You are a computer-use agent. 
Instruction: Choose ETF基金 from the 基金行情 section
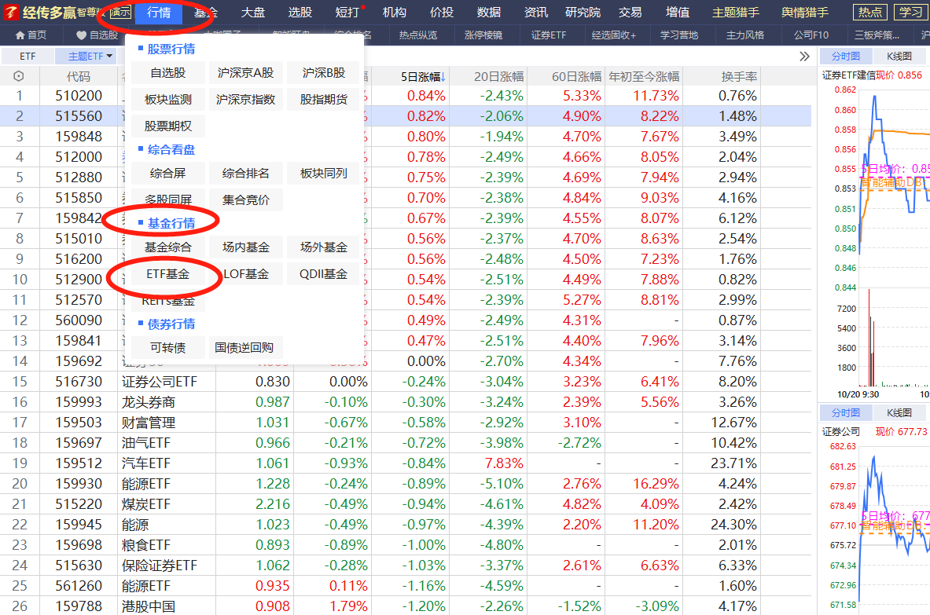pyautogui.click(x=167, y=274)
